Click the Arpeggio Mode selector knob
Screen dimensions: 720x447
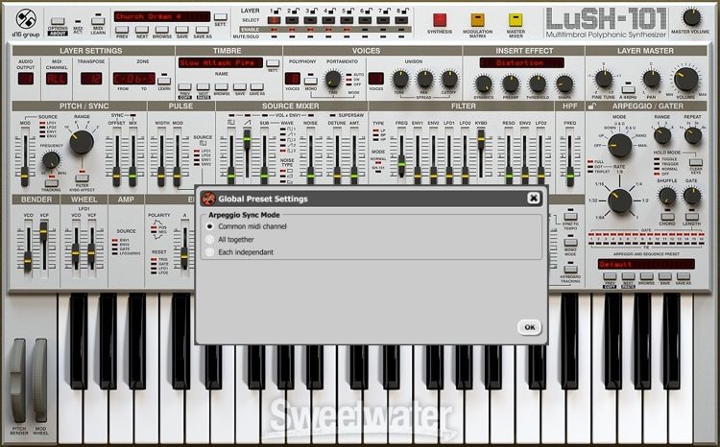[620, 146]
